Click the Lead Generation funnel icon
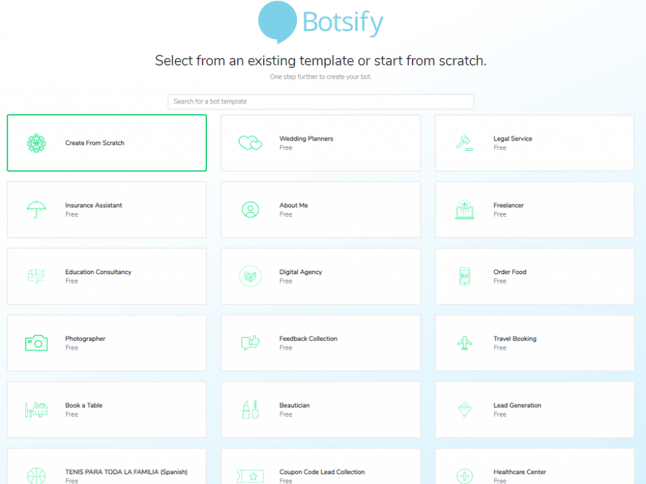The image size is (646, 484). tap(464, 410)
